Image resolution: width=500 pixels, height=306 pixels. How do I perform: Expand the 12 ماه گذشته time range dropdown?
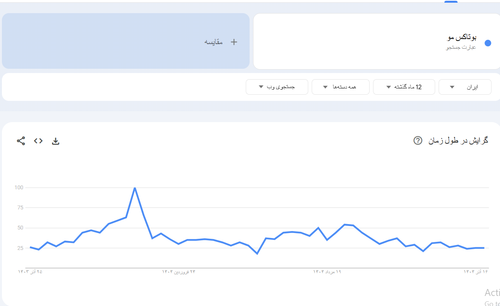point(404,87)
